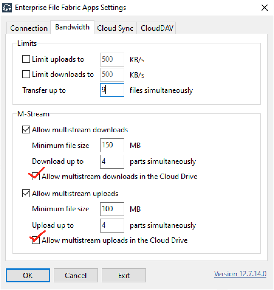Viewport: 274px width, 290px height.
Task: Focus the upload minimum file size field
Action: (x=112, y=209)
